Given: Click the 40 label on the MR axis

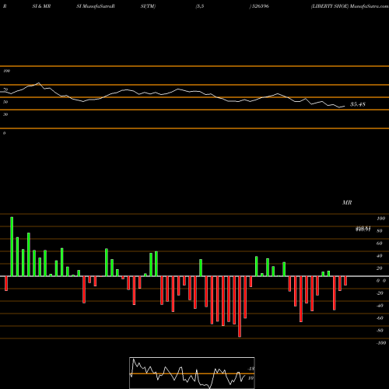Looking at the screenshot, I should click(379, 256).
